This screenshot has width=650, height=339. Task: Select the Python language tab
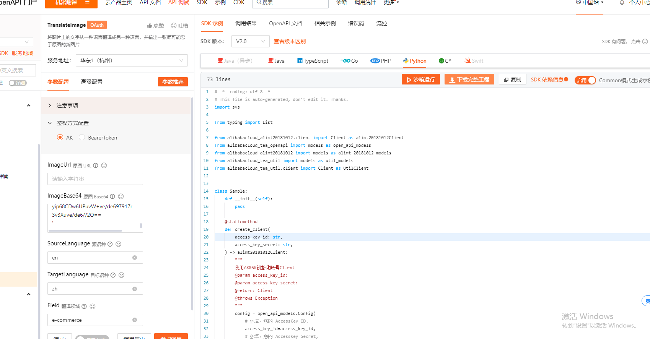coord(415,61)
